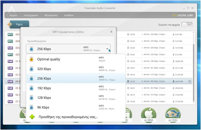Image resolution: width=201 pixels, height=130 pixels.
Task: Select the row sized 27,28 Mb
Action: coord(99,101)
